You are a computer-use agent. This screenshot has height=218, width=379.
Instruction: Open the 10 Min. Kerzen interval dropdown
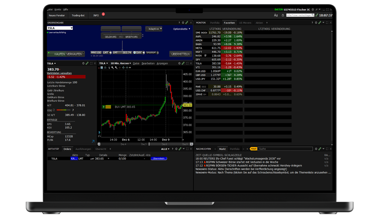pos(121,63)
